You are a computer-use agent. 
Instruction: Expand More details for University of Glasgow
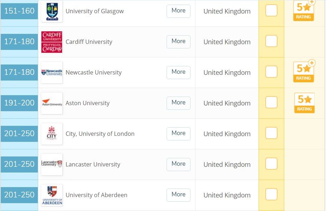[178, 11]
